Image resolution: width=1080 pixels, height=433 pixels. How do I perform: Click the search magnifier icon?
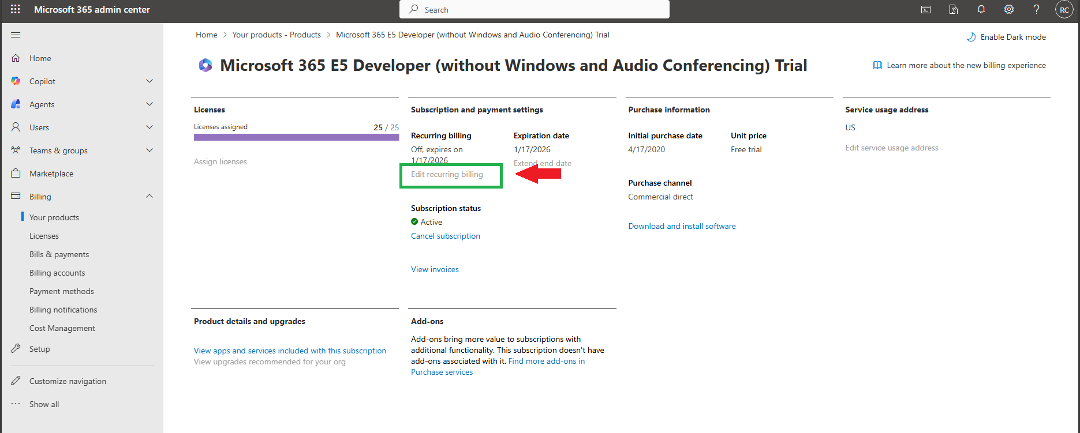[x=413, y=9]
